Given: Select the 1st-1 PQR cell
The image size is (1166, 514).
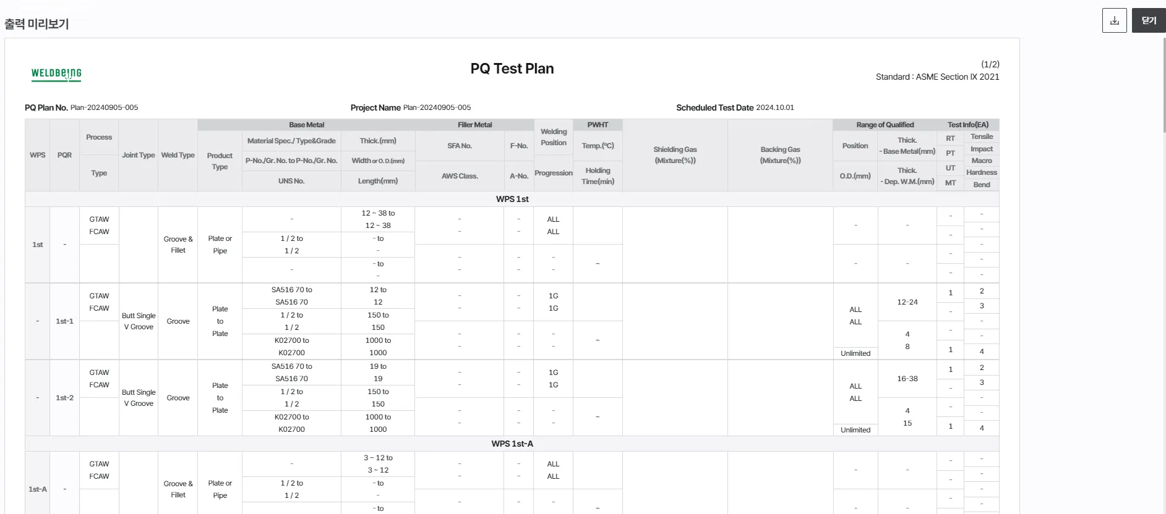Looking at the screenshot, I should click(64, 321).
